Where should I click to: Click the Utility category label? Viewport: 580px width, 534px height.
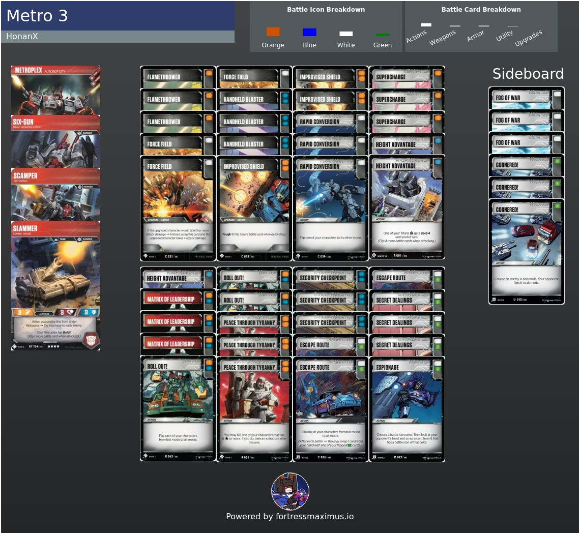[x=504, y=36]
